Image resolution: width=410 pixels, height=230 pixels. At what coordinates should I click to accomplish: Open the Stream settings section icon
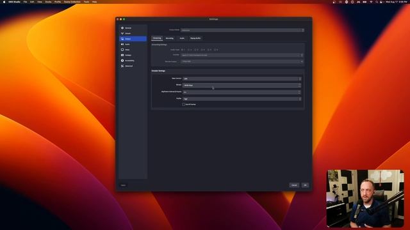coord(122,33)
